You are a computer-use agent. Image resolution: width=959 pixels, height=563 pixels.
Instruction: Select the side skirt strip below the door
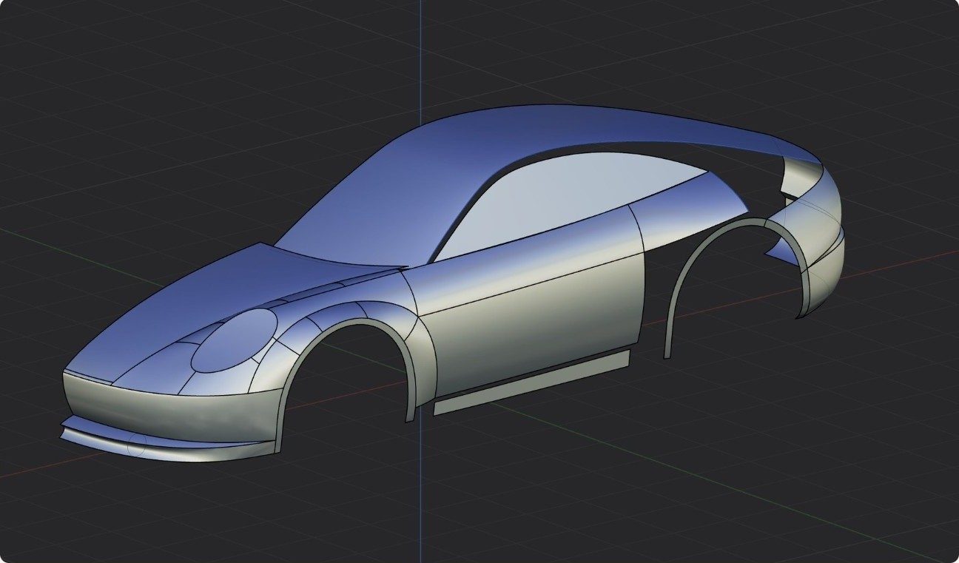click(531, 383)
